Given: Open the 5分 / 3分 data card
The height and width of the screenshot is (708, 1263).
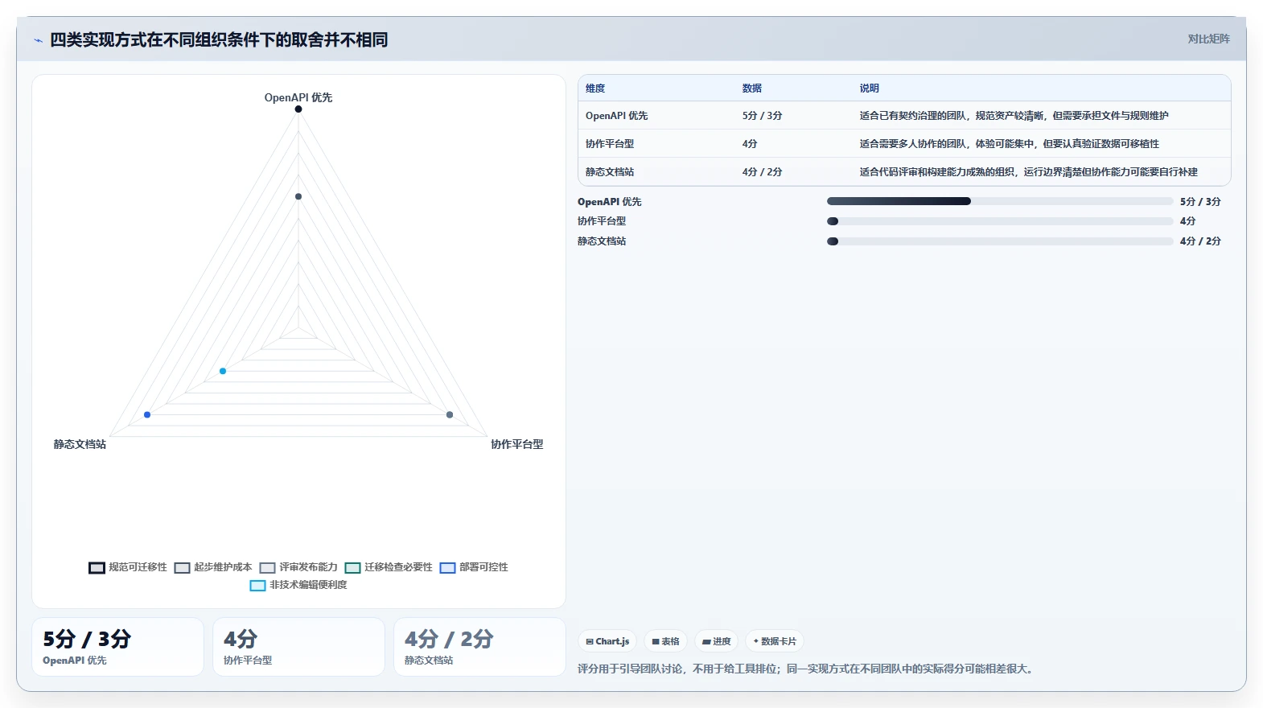Looking at the screenshot, I should [x=117, y=647].
